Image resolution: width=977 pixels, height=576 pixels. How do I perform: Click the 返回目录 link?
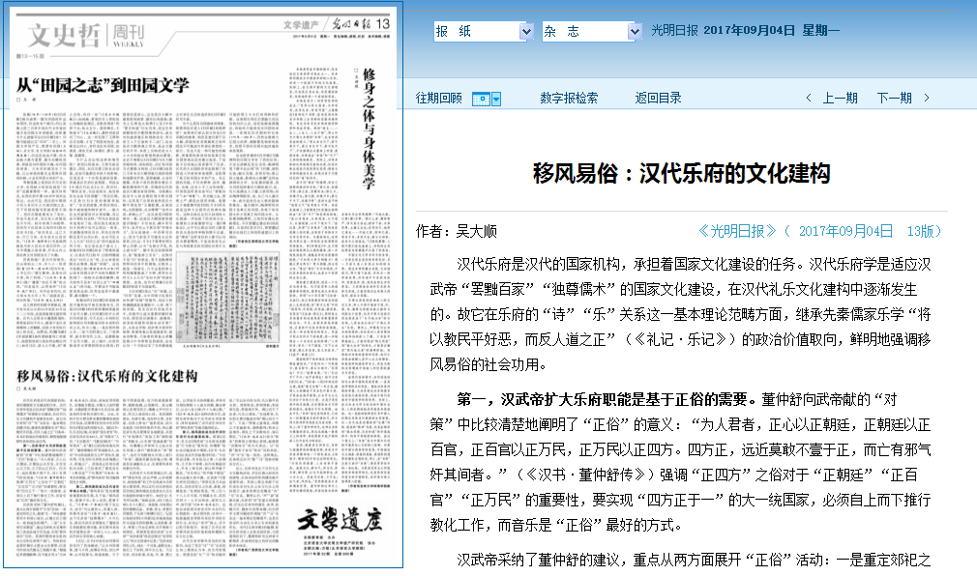658,98
